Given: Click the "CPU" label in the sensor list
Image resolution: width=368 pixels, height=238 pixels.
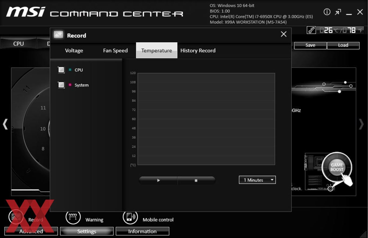Looking at the screenshot, I should click(79, 70).
